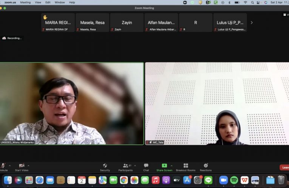Select MARIA REGINA DF participant tile
Screen dimensions: 289x188
pos(58,23)
